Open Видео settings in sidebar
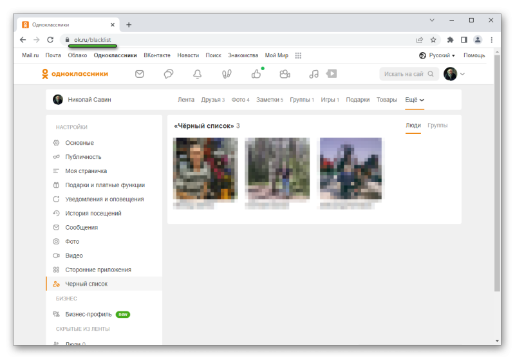 click(104, 255)
